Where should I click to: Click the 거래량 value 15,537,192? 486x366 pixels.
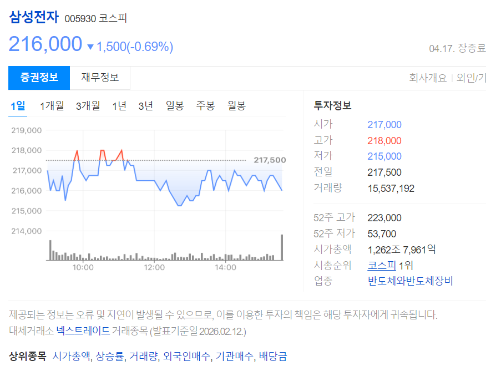pyautogui.click(x=391, y=189)
